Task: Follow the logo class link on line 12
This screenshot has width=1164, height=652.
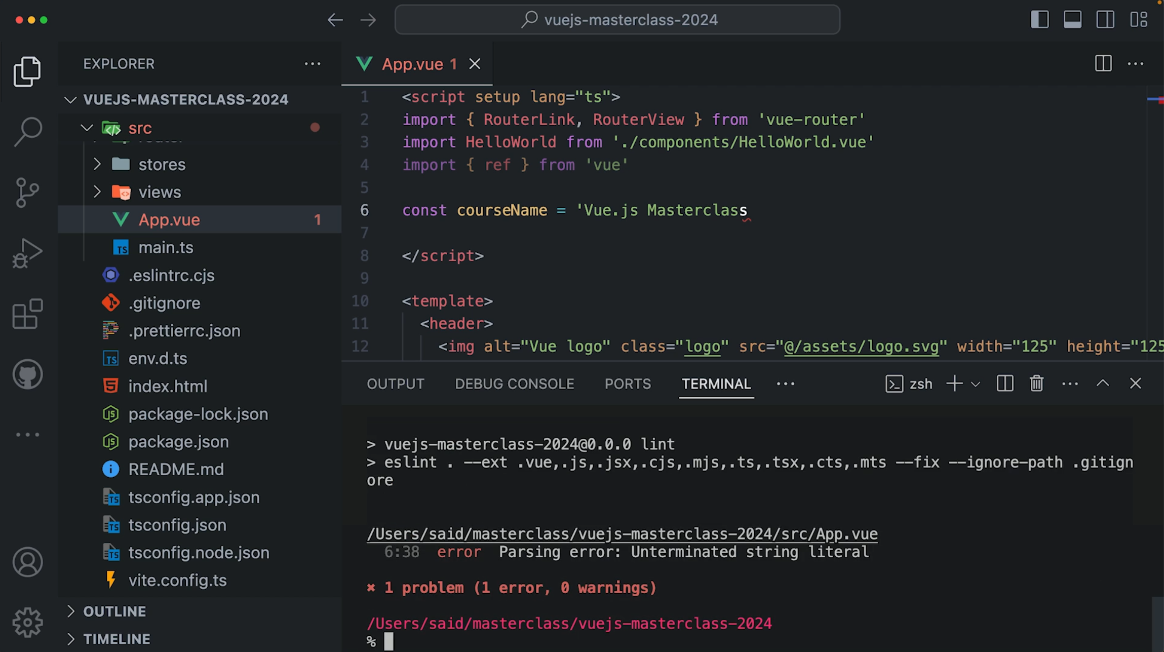Action: (x=702, y=347)
